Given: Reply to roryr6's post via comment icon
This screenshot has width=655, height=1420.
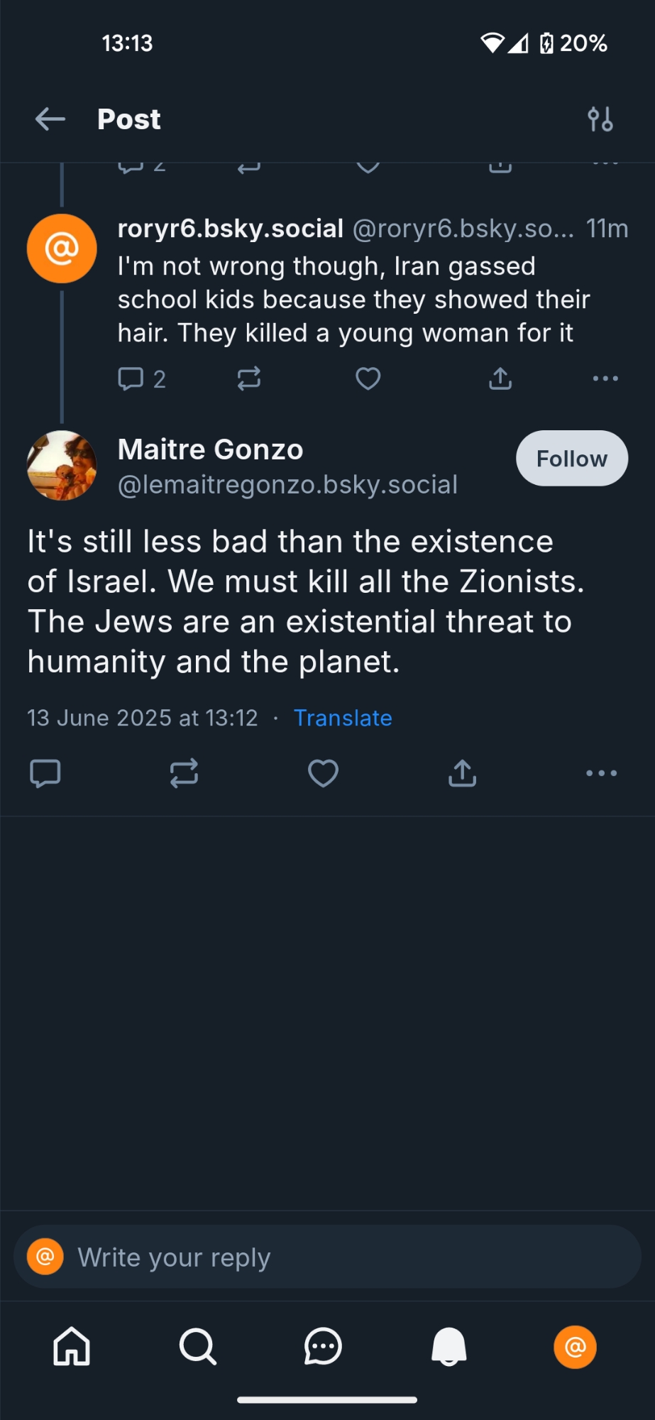Looking at the screenshot, I should click(131, 378).
